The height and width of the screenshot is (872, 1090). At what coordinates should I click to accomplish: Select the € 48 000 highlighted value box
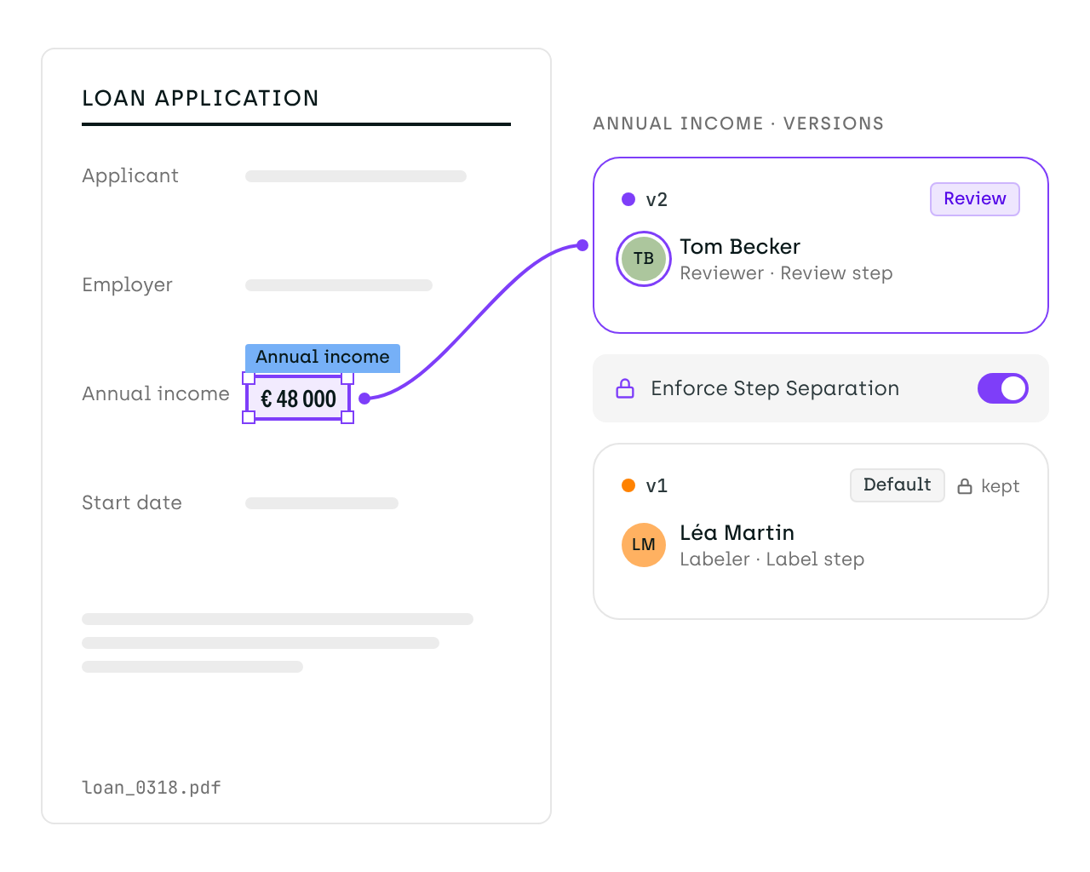point(298,399)
